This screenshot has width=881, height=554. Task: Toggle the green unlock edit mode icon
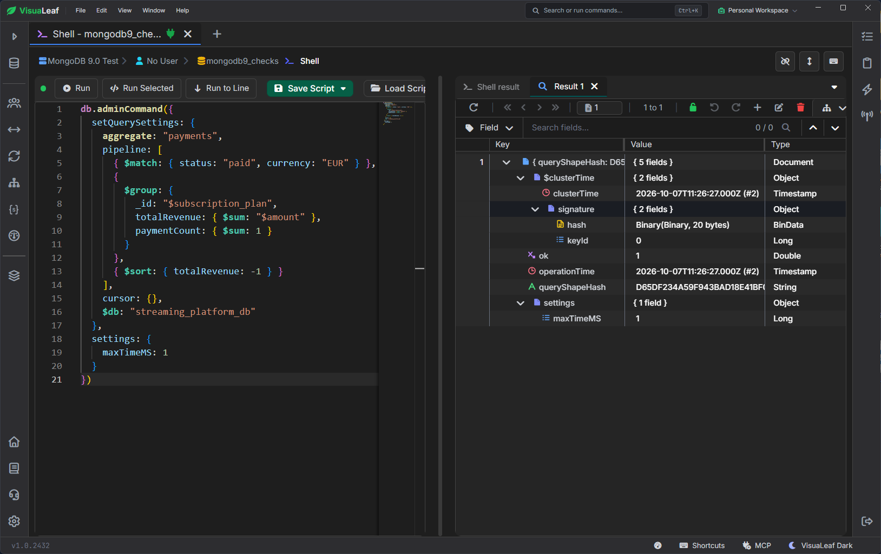pos(693,107)
